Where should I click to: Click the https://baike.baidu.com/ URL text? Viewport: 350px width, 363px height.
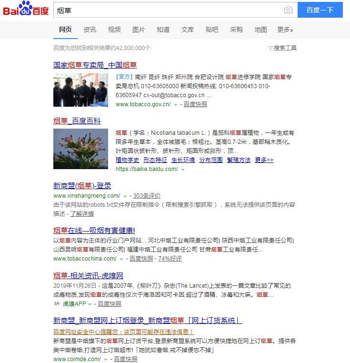pyautogui.click(x=147, y=169)
